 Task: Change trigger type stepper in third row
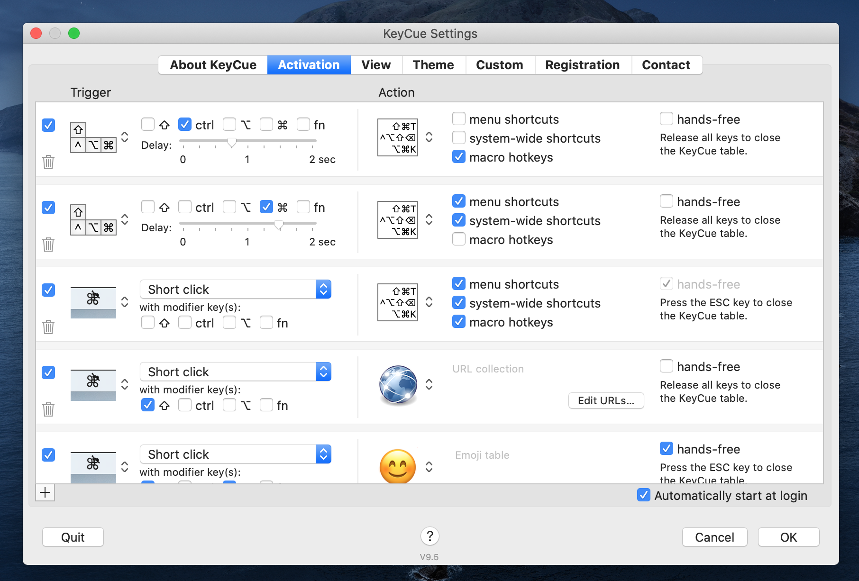pyautogui.click(x=125, y=302)
